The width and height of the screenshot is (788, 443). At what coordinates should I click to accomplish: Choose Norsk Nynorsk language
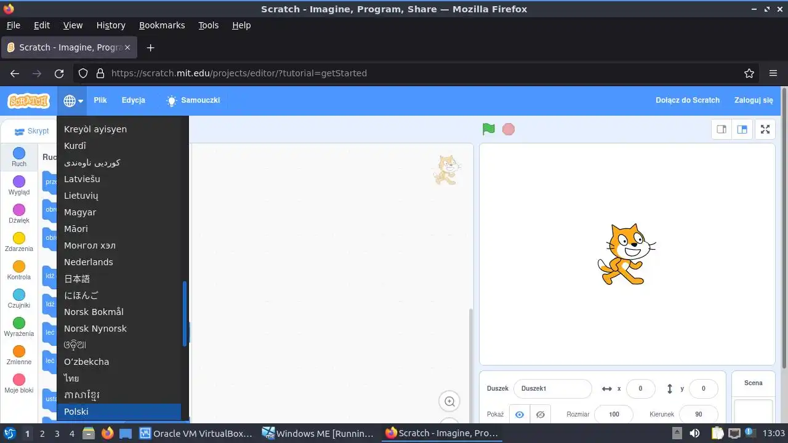coord(119,329)
